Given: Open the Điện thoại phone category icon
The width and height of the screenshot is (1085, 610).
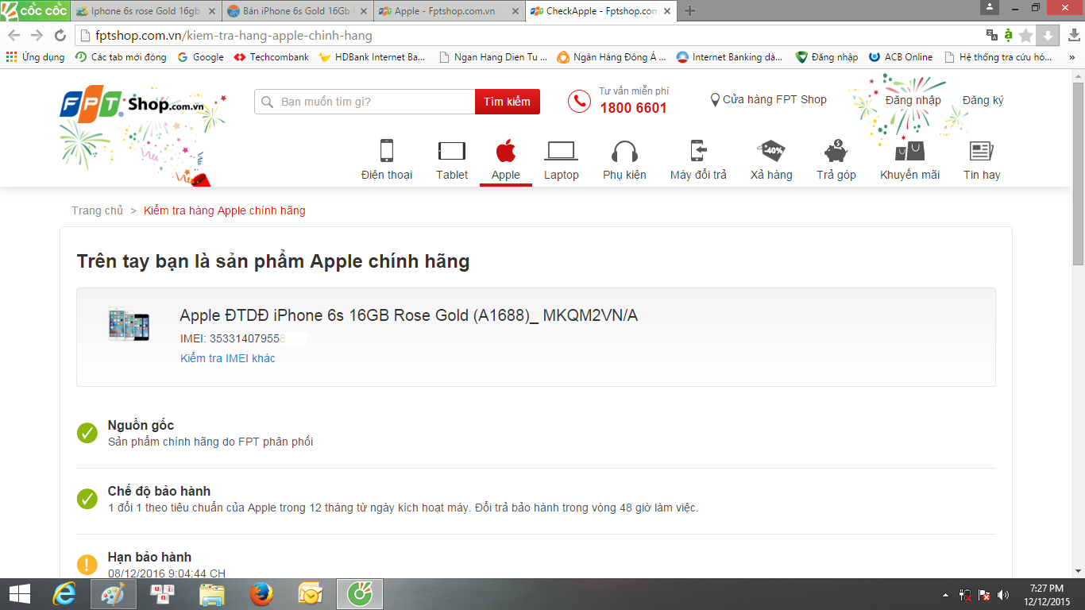Looking at the screenshot, I should (387, 151).
